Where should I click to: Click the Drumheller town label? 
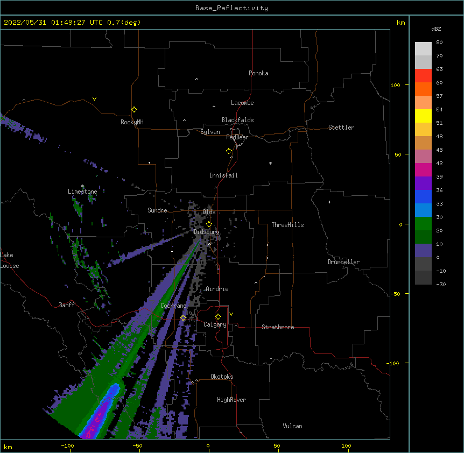343,262
